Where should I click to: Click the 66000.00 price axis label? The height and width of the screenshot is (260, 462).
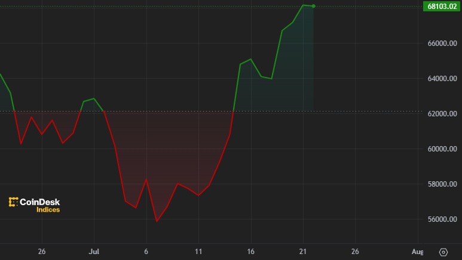point(442,44)
